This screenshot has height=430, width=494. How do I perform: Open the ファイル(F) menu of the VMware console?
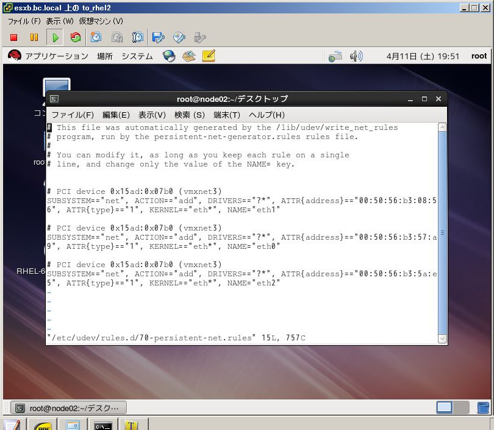[24, 21]
